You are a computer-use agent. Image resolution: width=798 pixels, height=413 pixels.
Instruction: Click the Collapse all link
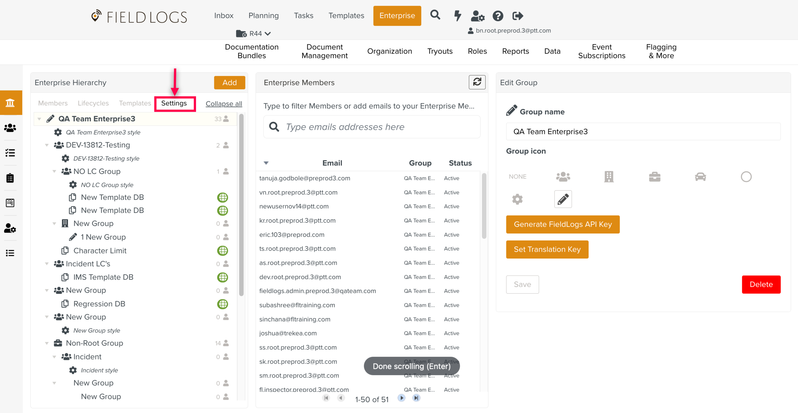tap(224, 104)
